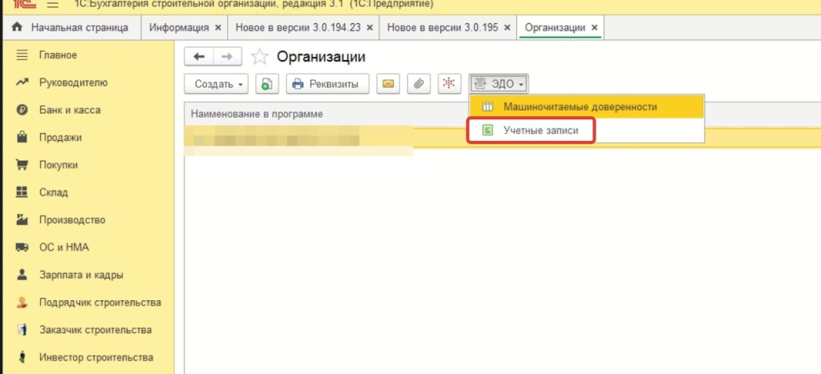The height and width of the screenshot is (374, 821).
Task: Click the red structure diagram icon
Action: tap(449, 83)
